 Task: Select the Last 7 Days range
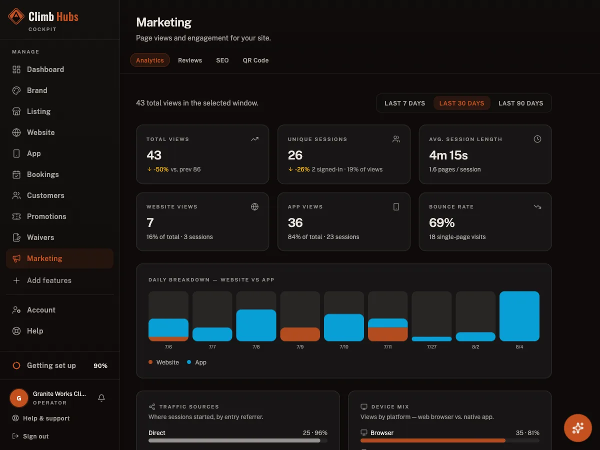[x=404, y=103]
